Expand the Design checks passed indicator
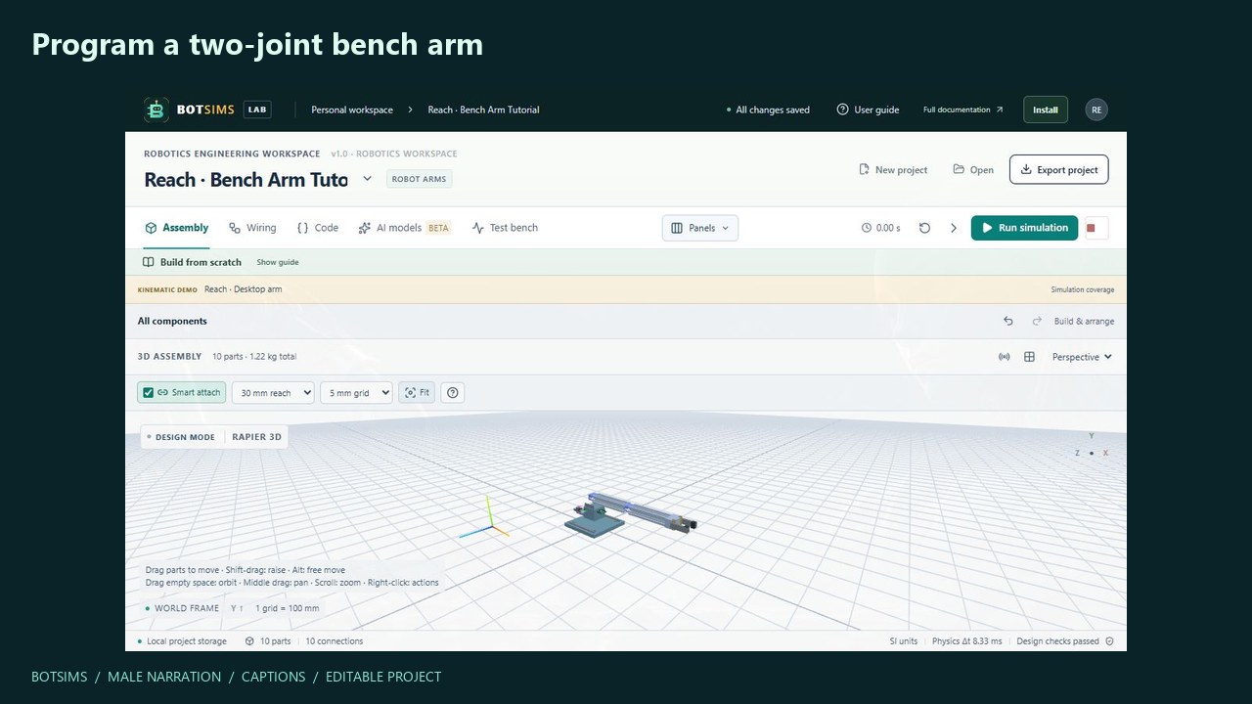Image resolution: width=1252 pixels, height=704 pixels. 1064,641
